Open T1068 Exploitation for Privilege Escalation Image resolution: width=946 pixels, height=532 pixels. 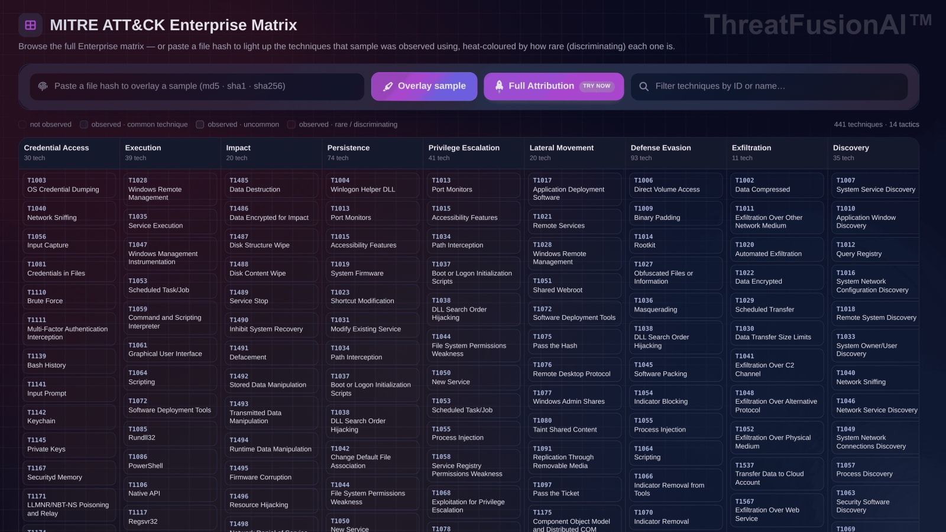coord(474,501)
